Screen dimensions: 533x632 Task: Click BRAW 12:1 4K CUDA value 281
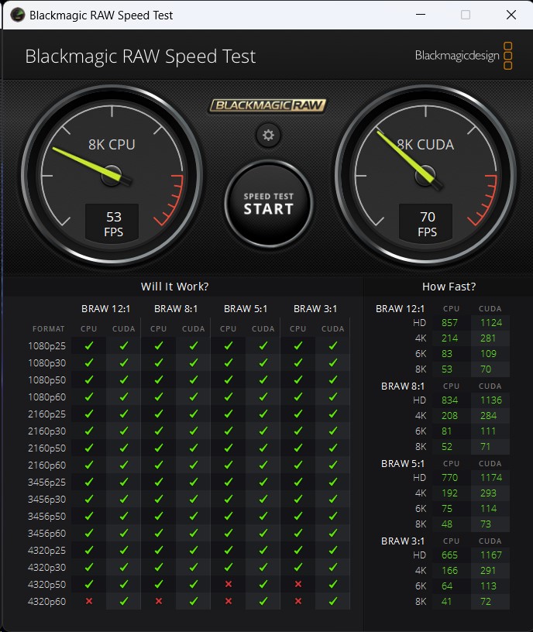pos(488,338)
